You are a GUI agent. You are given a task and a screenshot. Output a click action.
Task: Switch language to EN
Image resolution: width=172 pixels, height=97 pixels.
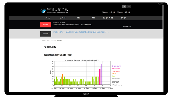[128, 6]
